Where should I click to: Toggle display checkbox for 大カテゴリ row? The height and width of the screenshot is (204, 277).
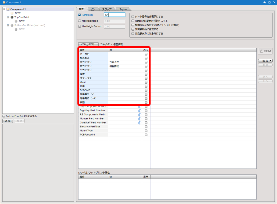pos(146,62)
